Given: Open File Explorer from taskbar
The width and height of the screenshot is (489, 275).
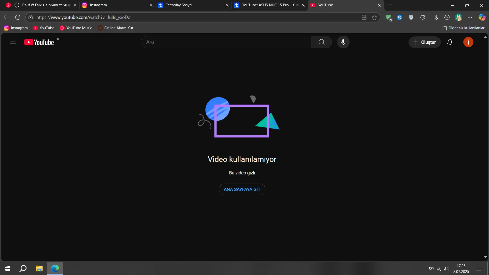Looking at the screenshot, I should [39, 269].
